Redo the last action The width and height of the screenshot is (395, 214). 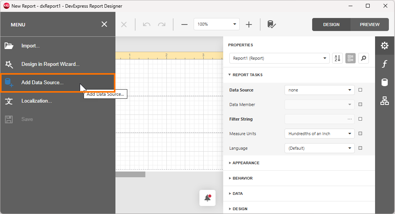pos(162,25)
